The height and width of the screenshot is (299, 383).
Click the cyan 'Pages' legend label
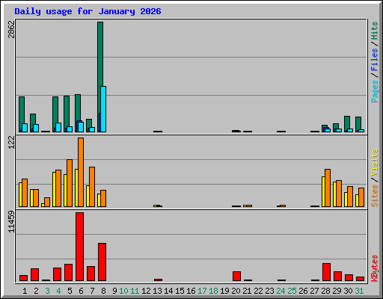375,91
